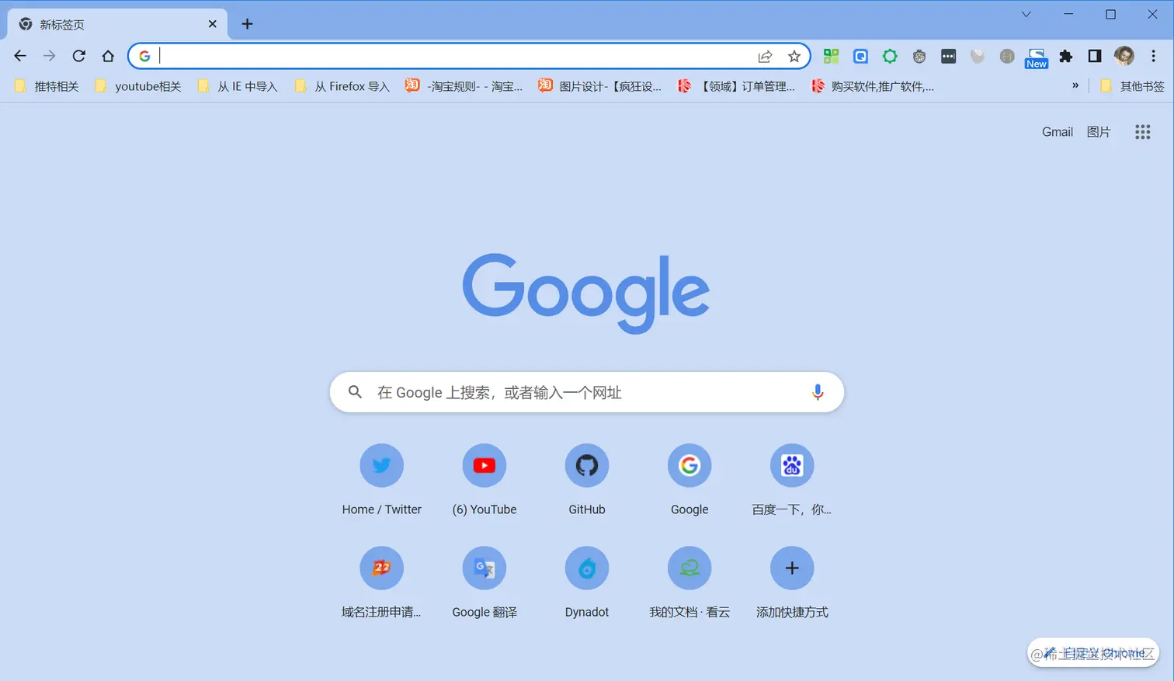
Task: Open the green QR-grid extension icon
Action: [832, 56]
